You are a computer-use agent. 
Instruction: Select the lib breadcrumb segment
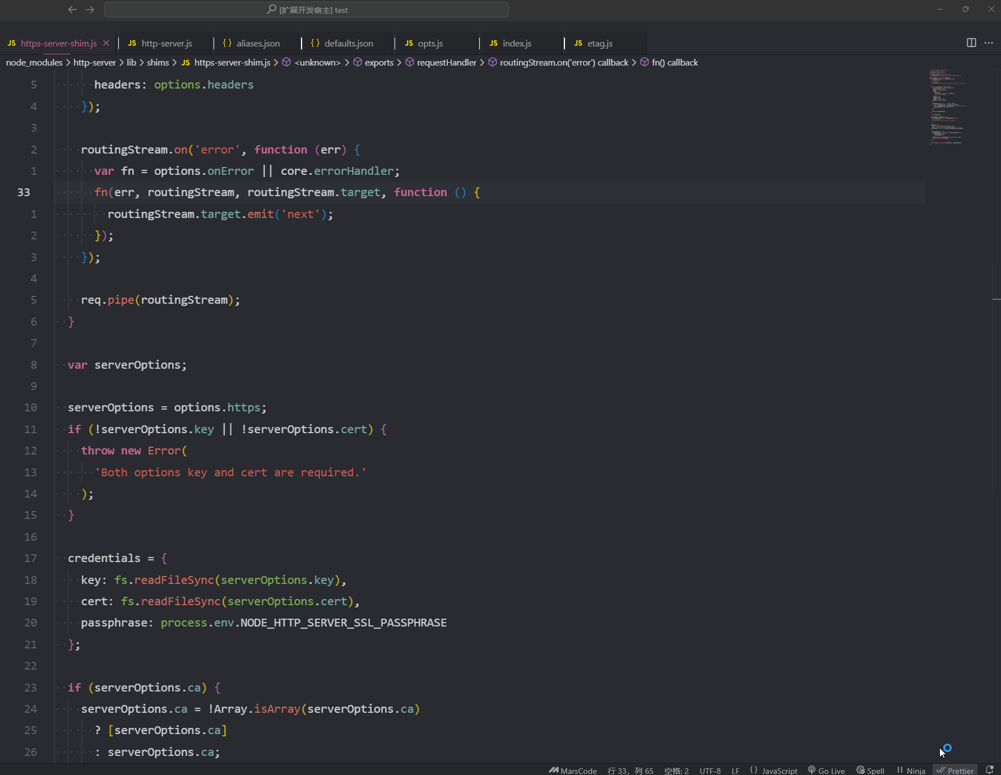(131, 63)
